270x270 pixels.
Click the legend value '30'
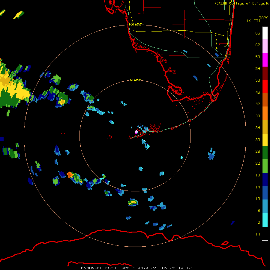pos(258,139)
